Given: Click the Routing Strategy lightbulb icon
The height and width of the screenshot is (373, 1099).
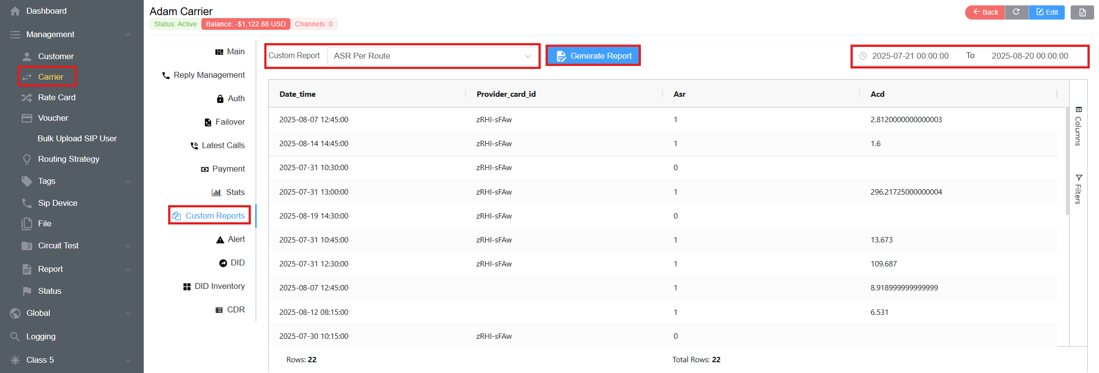Looking at the screenshot, I should pyautogui.click(x=26, y=159).
